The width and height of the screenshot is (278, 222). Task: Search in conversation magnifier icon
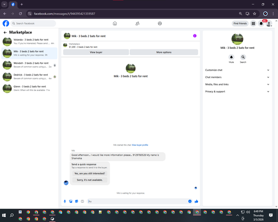coord(243,57)
